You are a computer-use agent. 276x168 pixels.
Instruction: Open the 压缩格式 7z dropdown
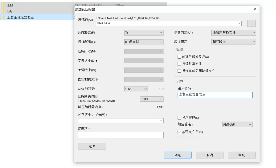(x=144, y=33)
